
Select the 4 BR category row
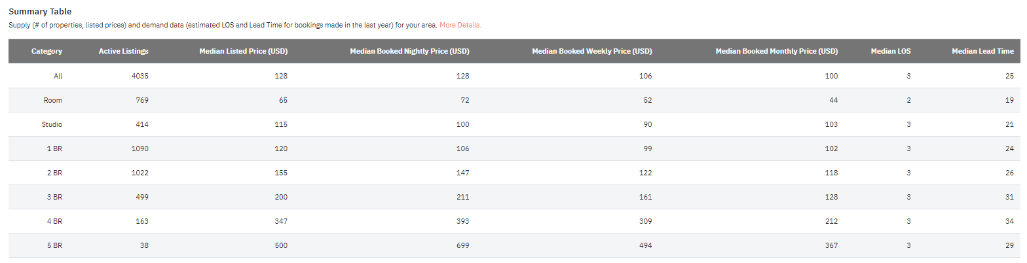(514, 221)
